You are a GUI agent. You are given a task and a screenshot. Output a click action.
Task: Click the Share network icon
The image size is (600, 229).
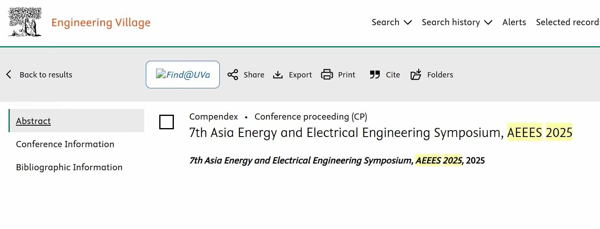(233, 75)
